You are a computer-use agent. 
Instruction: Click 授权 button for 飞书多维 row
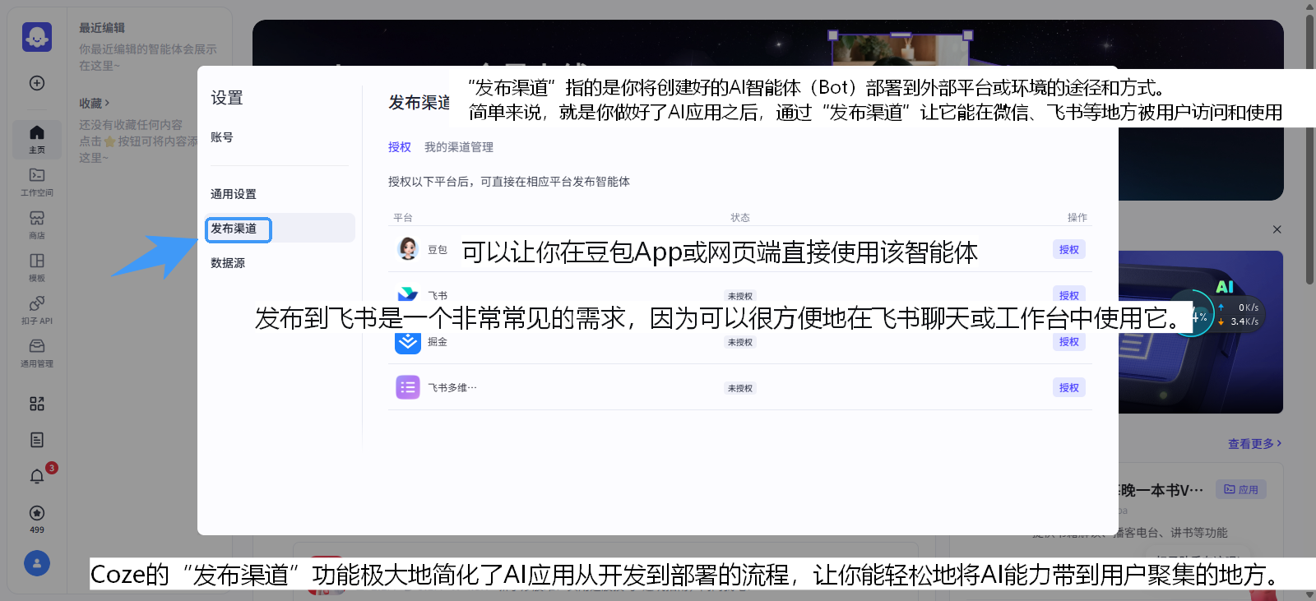point(1069,387)
